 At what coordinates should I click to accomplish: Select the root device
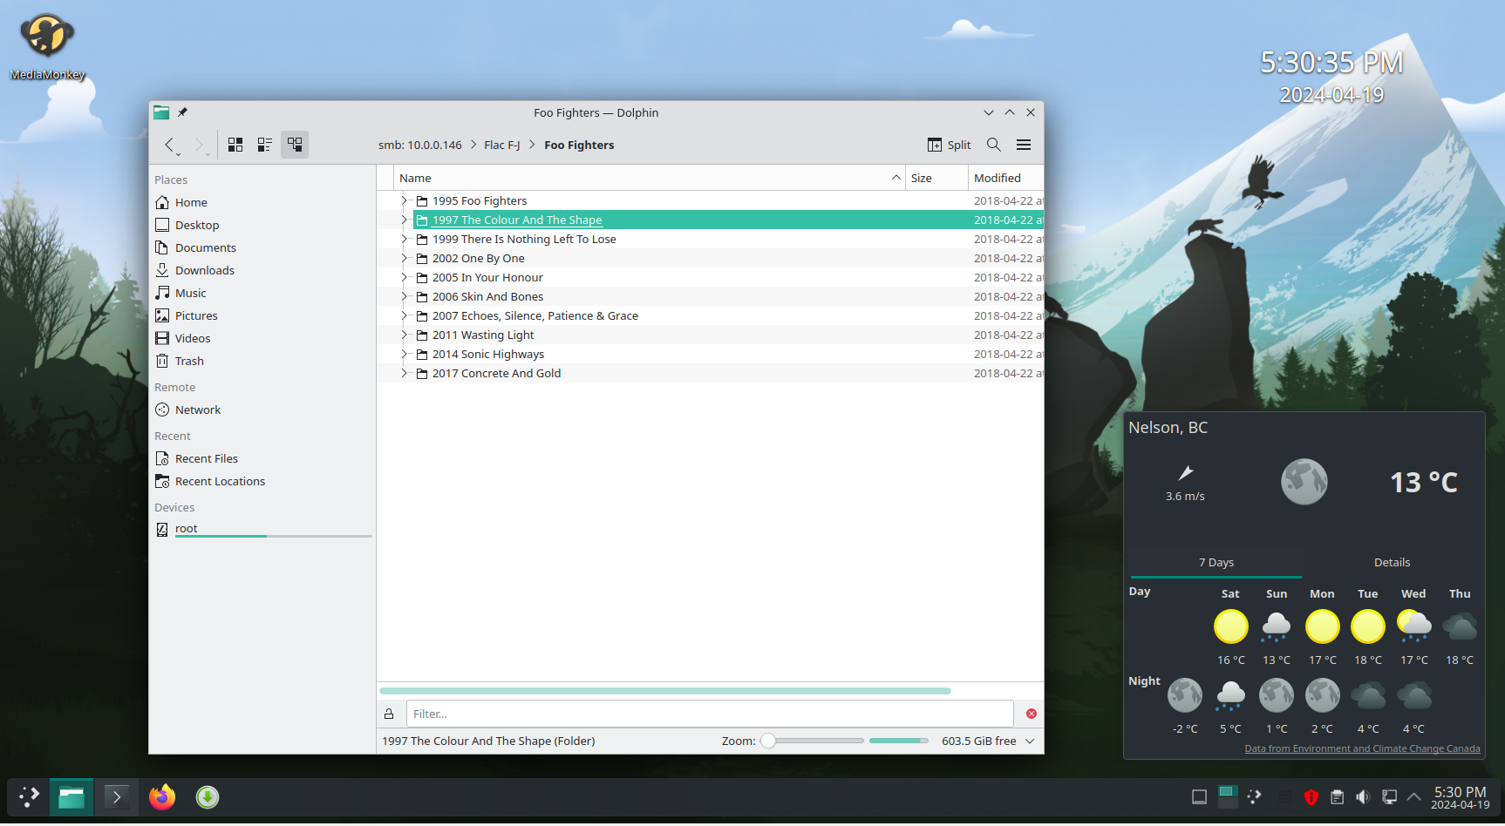(x=262, y=529)
